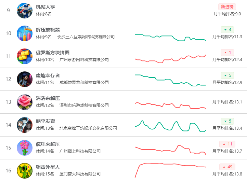Open the 解压放松器 game icon
The width and height of the screenshot is (247, 184).
[x=25, y=33]
